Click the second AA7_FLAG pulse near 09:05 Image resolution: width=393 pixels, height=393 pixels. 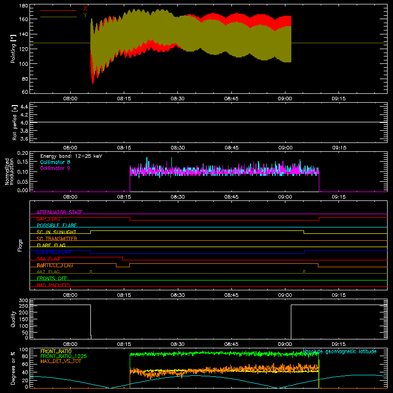point(304,272)
